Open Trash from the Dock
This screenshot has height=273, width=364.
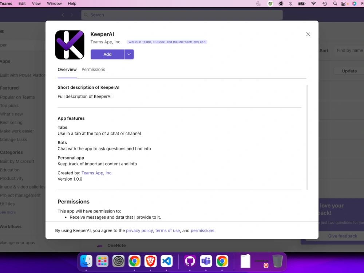[277, 261]
